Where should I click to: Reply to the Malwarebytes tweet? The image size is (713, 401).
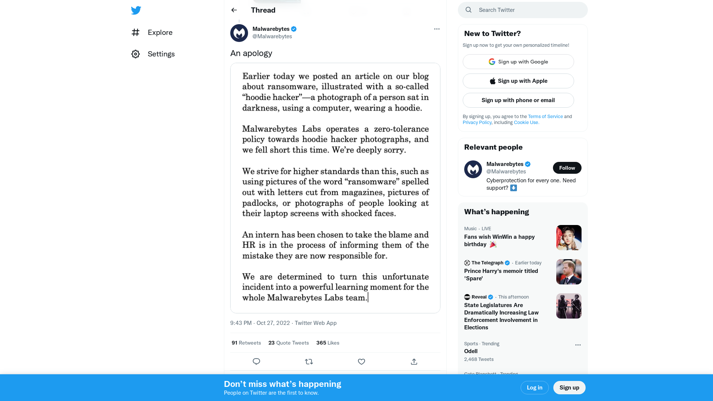[256, 361]
